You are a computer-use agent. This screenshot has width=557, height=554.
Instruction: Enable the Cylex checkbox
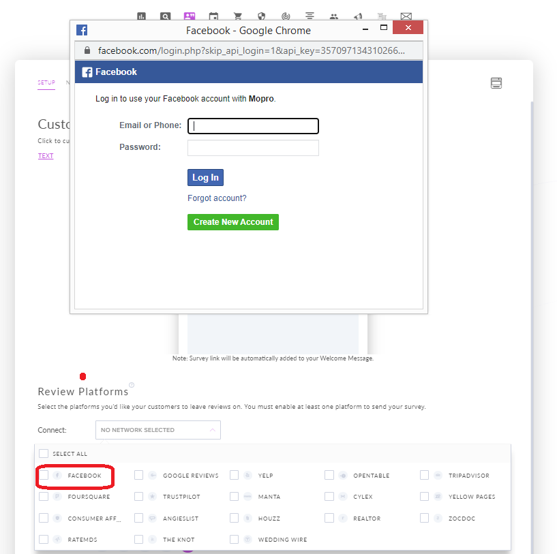point(329,497)
